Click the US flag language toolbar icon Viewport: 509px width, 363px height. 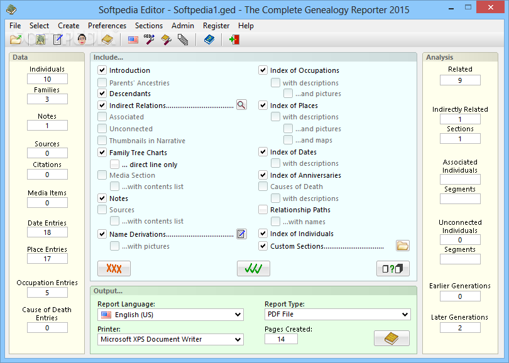click(x=133, y=40)
